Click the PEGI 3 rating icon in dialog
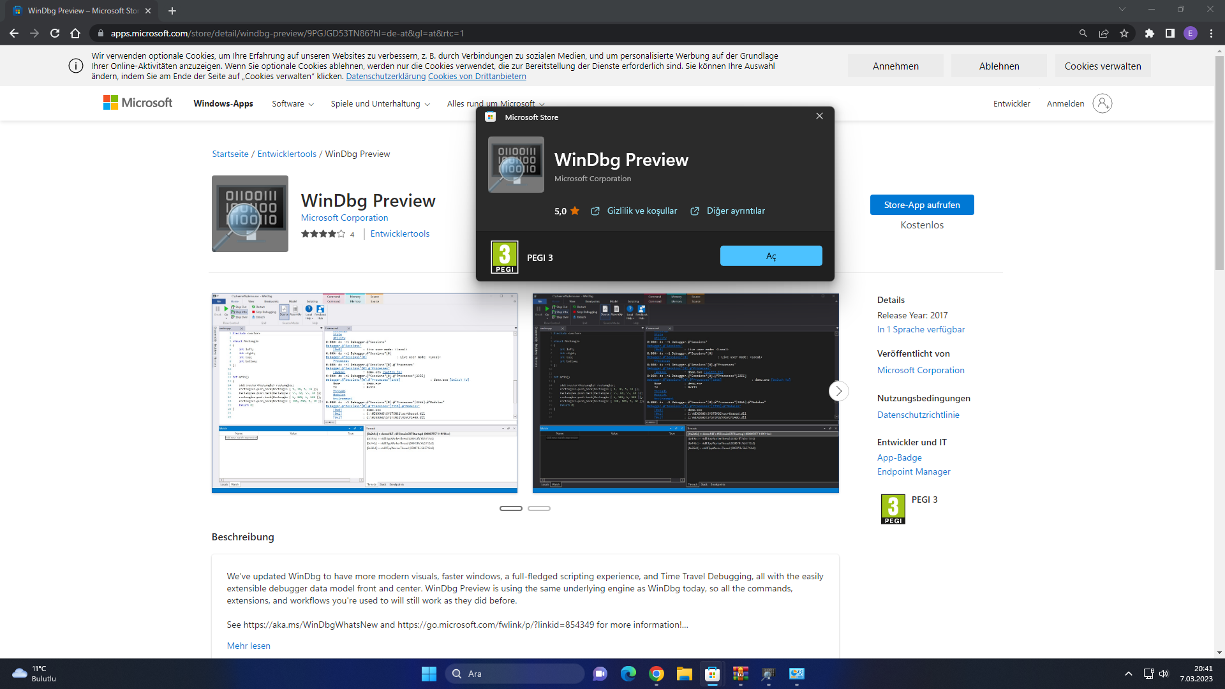This screenshot has width=1225, height=689. coord(505,256)
